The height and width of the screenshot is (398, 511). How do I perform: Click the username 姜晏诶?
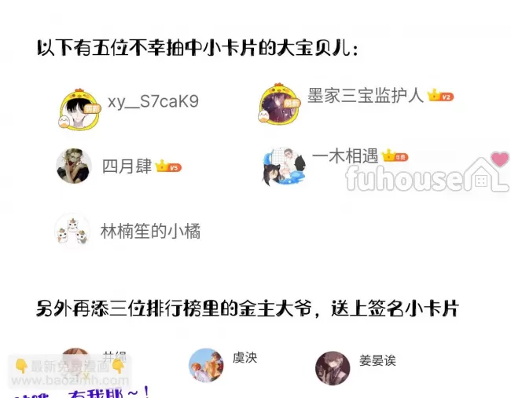(x=377, y=360)
